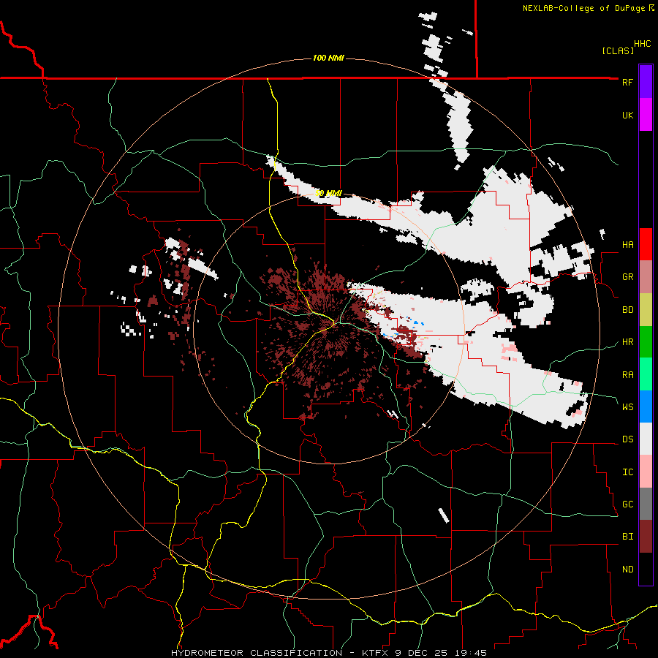
Task: Click the GC legend label
Action: [627, 504]
